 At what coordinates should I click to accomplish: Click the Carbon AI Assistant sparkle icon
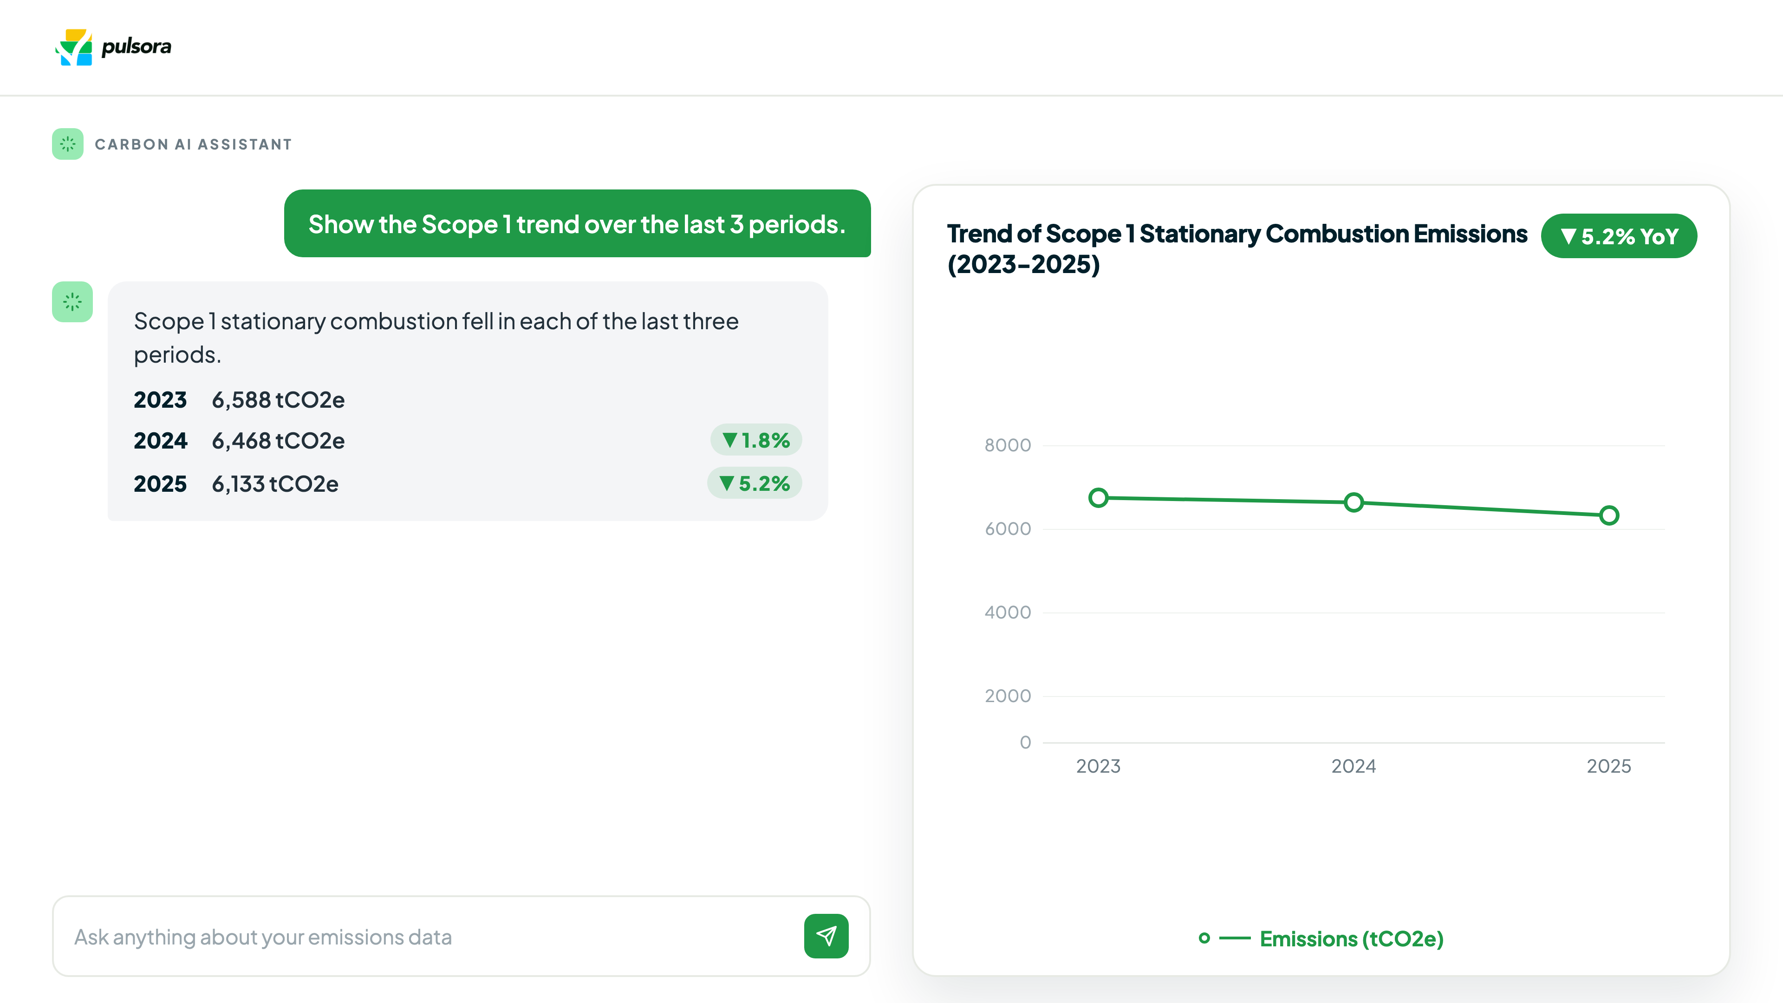(x=68, y=144)
